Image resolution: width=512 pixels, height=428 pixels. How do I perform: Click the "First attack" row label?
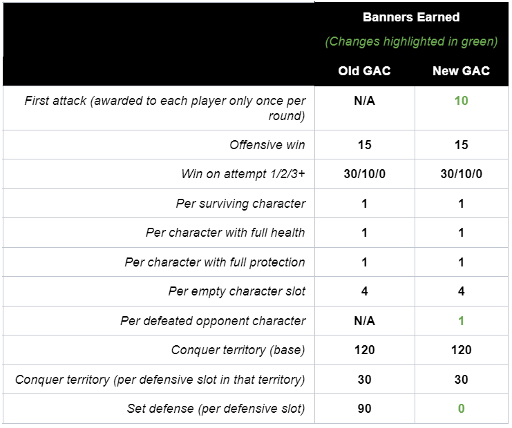[165, 108]
